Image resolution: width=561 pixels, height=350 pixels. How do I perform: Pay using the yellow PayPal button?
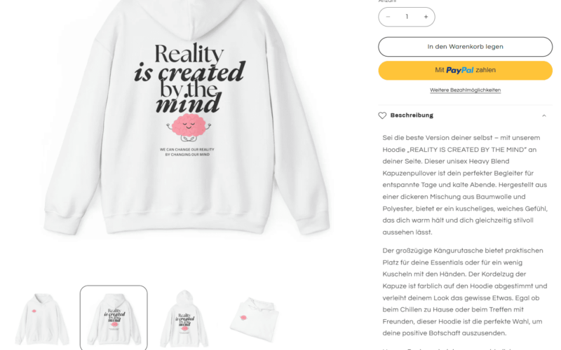pyautogui.click(x=465, y=70)
